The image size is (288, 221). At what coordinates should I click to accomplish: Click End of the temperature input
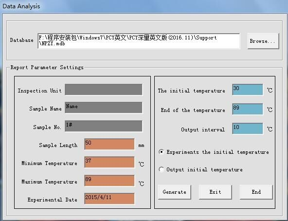(x=248, y=109)
